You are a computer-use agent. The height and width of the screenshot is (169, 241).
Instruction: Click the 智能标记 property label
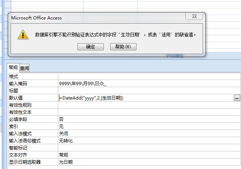point(18,148)
